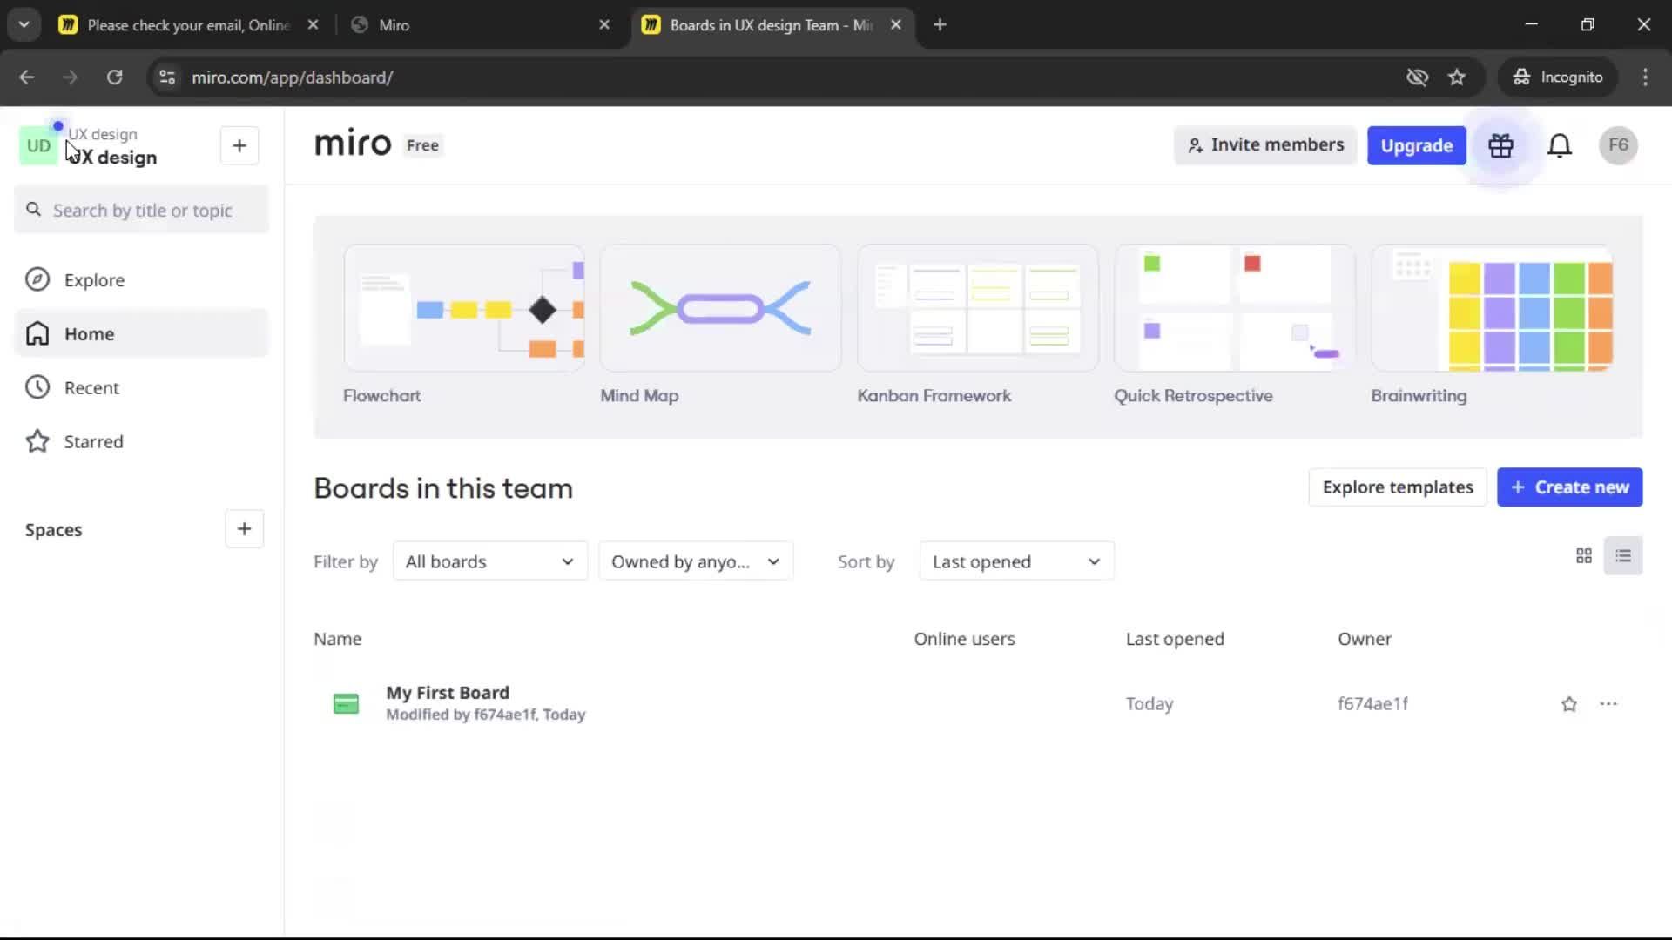The width and height of the screenshot is (1672, 940).
Task: Expand the All boards filter dropdown
Action: [490, 561]
